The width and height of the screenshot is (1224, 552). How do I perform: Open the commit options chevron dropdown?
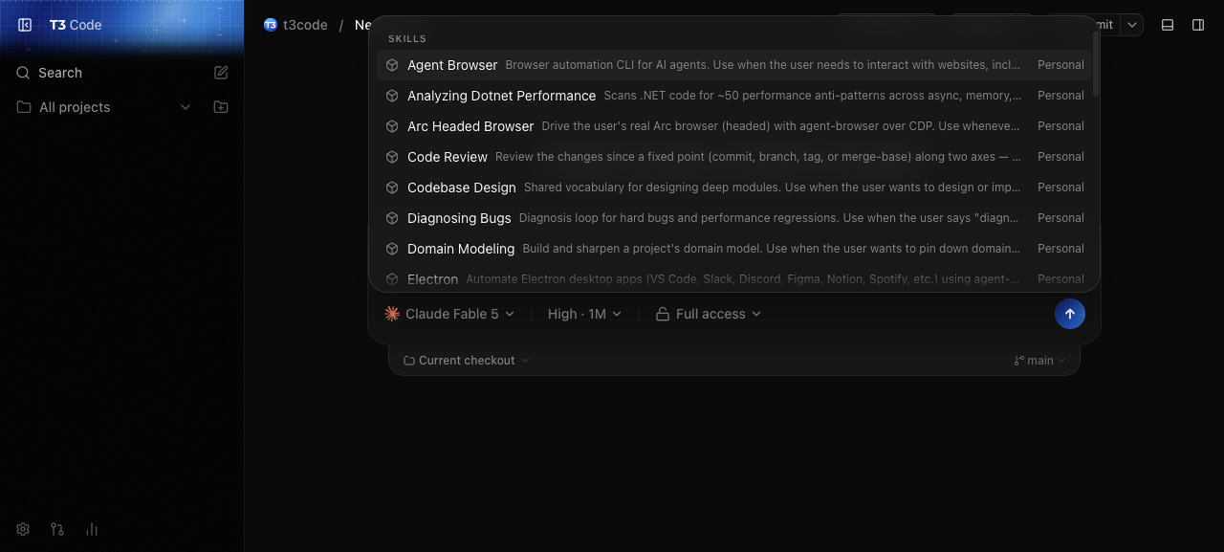(x=1132, y=25)
